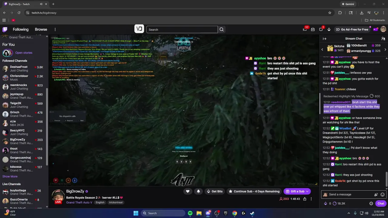Click the left sidebar scrollbar
Screen dimensions: 388x218
[47, 126]
